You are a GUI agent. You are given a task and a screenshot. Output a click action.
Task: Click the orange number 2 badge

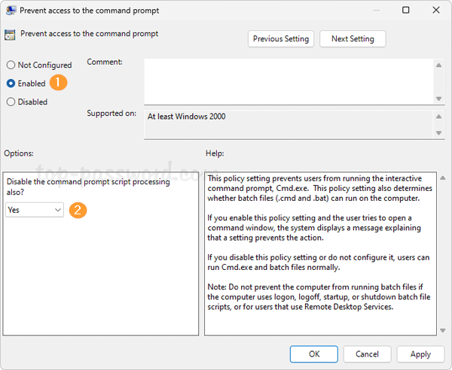(x=78, y=210)
